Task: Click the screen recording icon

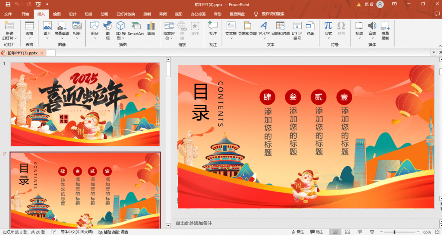Action: click(x=385, y=28)
